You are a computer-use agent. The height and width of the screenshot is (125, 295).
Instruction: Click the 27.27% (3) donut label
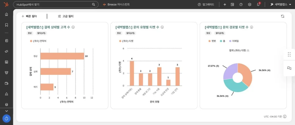coord(213,66)
